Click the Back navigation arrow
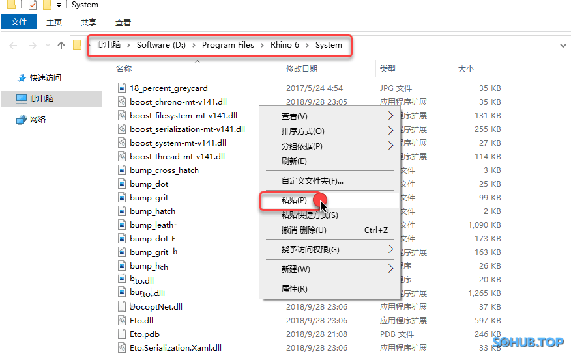Image resolution: width=571 pixels, height=354 pixels. 14,46
